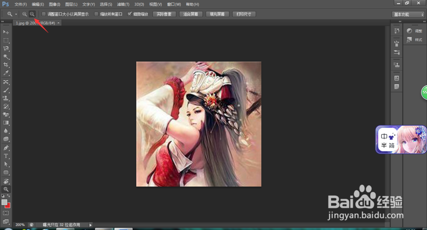This screenshot has height=230, width=427.
Task: Click 适合屏幕 button
Action: point(190,14)
